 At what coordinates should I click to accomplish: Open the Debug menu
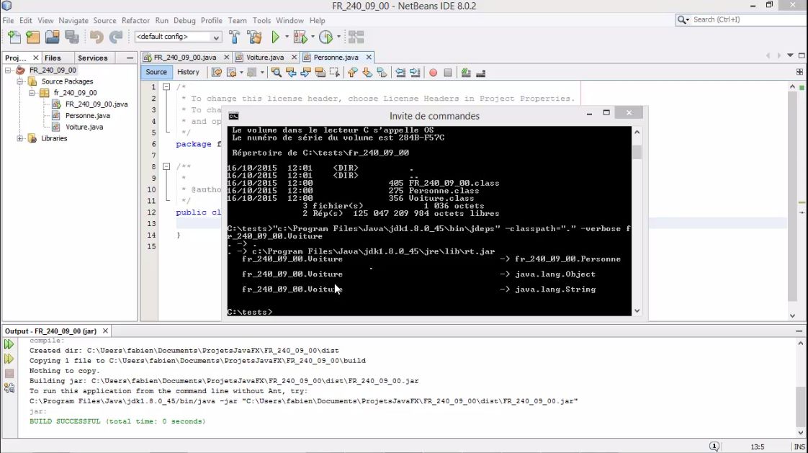(184, 21)
